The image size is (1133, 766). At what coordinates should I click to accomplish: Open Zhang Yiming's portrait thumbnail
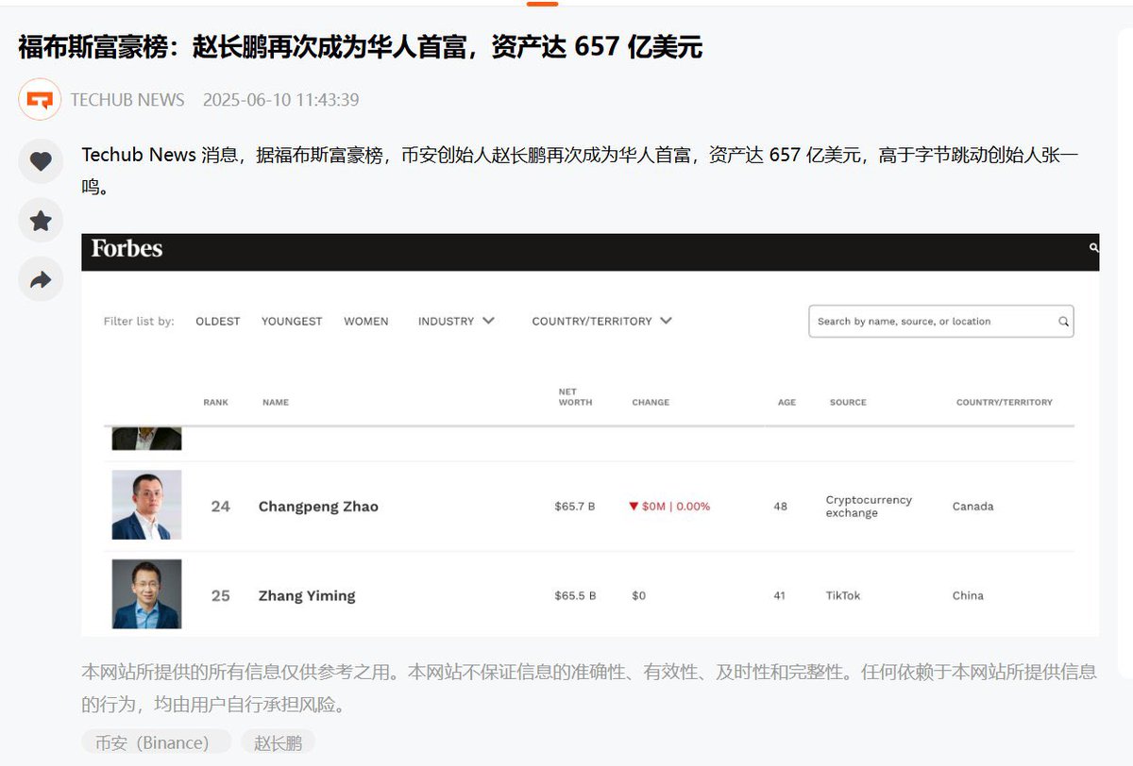coord(146,594)
